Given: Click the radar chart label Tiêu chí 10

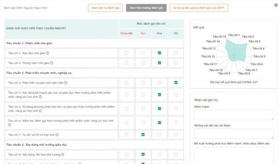Looking at the screenshot, I should (216, 70).
